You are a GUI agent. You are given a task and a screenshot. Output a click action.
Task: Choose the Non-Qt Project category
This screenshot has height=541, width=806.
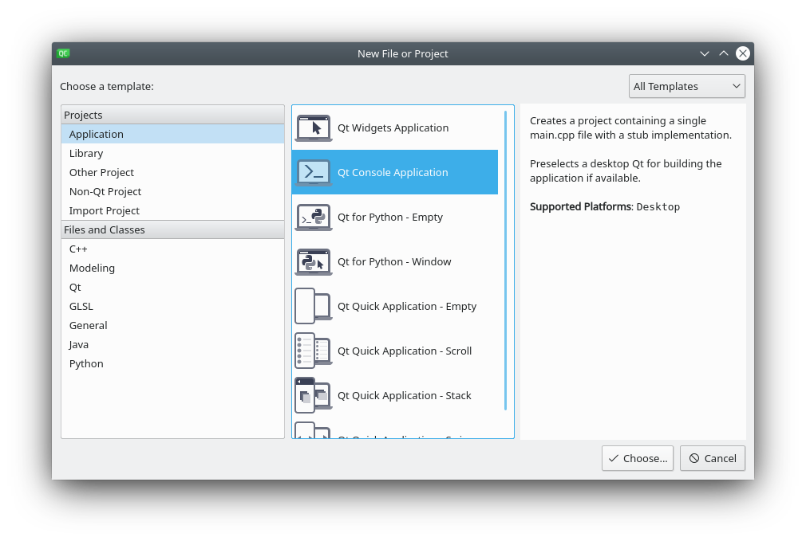(x=105, y=191)
